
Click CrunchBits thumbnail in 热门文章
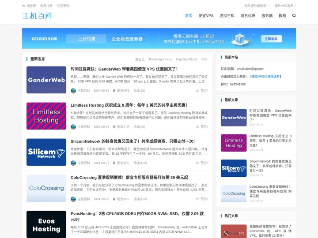click(x=234, y=231)
